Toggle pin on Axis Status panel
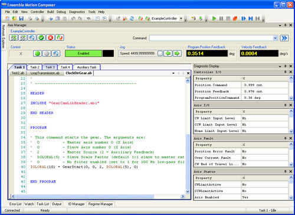Image resolution: width=295 pixels, height=215 pixels. pyautogui.click(x=286, y=171)
